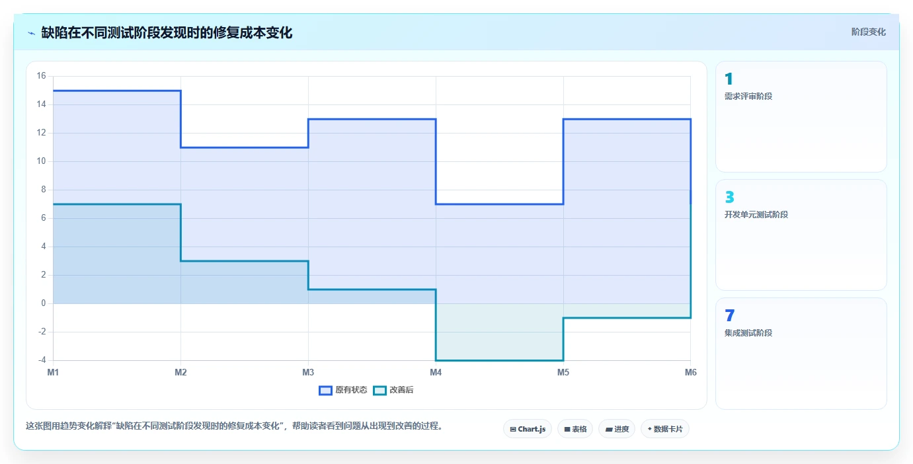
Task: Click the -4 y-axis value
Action: coord(41,360)
